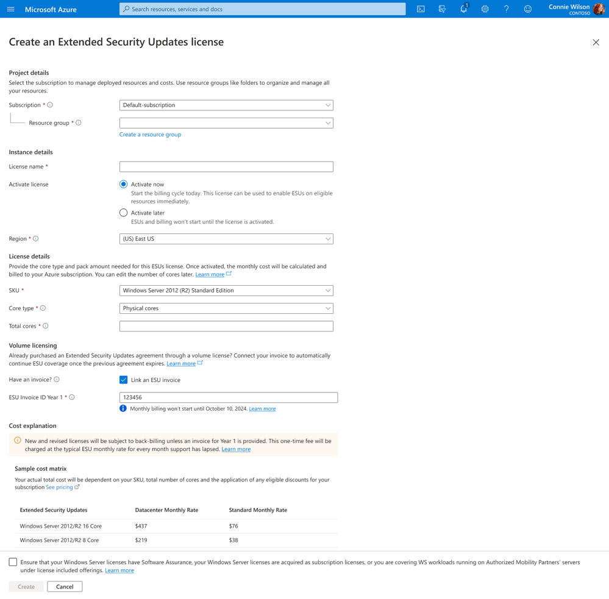The width and height of the screenshot is (609, 599).
Task: Select the Activate later radio button
Action: coord(124,213)
